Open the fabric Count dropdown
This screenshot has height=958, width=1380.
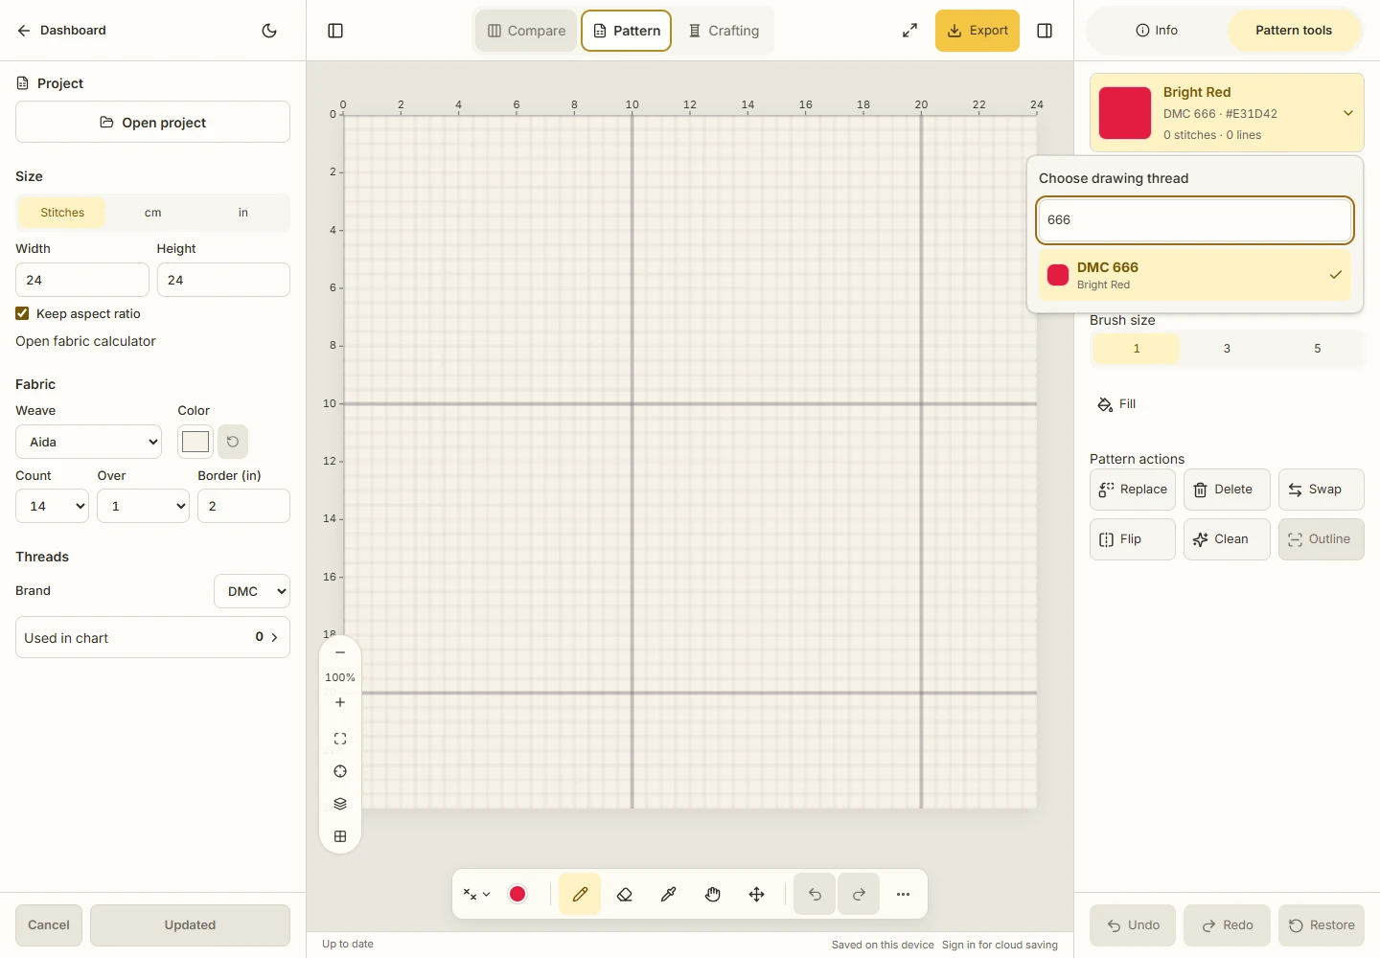[x=53, y=506]
